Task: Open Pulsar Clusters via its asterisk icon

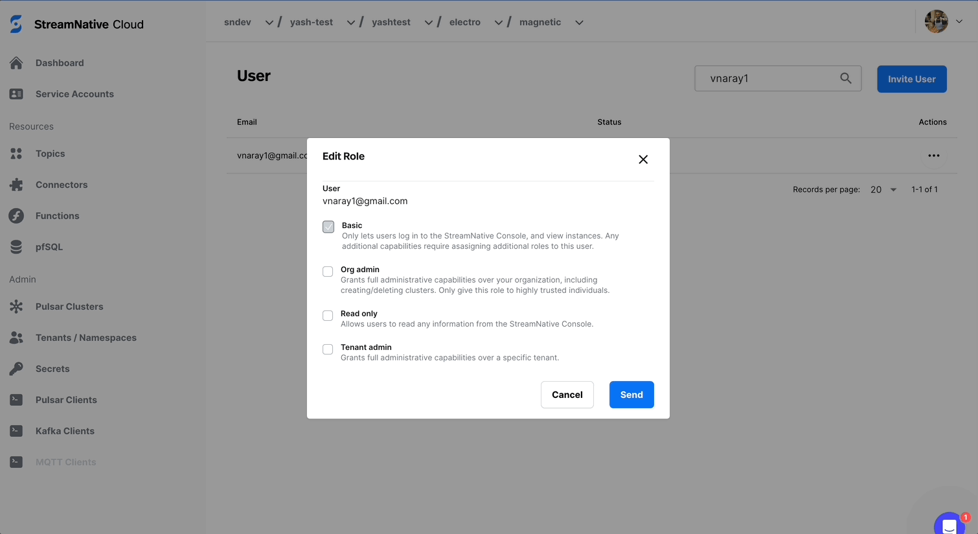Action: tap(16, 307)
